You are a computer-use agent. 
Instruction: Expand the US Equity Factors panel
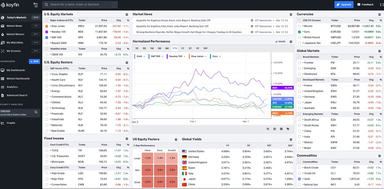tap(176, 139)
